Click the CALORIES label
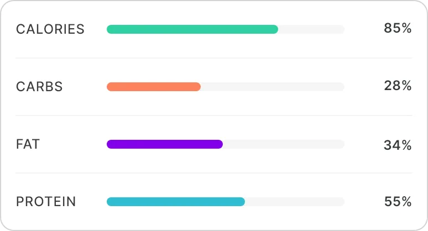Viewport: 428px width, 231px height. [x=50, y=29]
